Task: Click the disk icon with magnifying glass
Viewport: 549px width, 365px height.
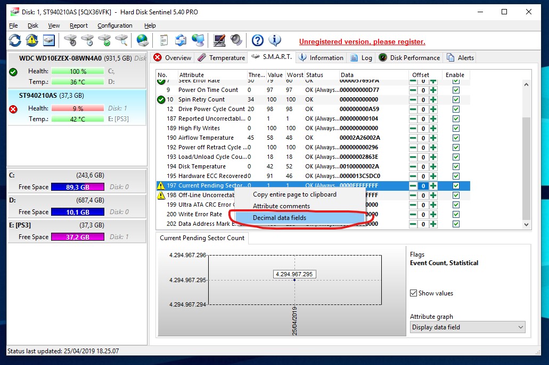Action: [x=121, y=40]
